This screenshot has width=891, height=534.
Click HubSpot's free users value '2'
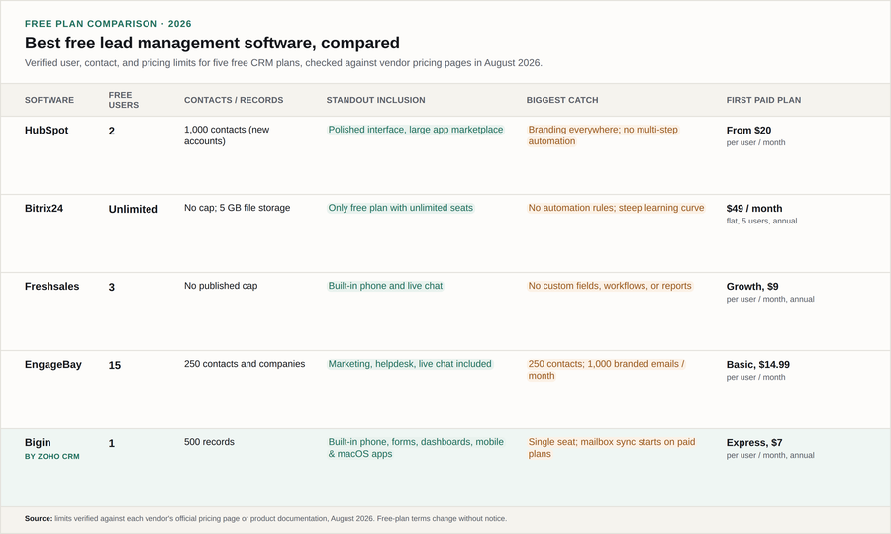point(111,132)
